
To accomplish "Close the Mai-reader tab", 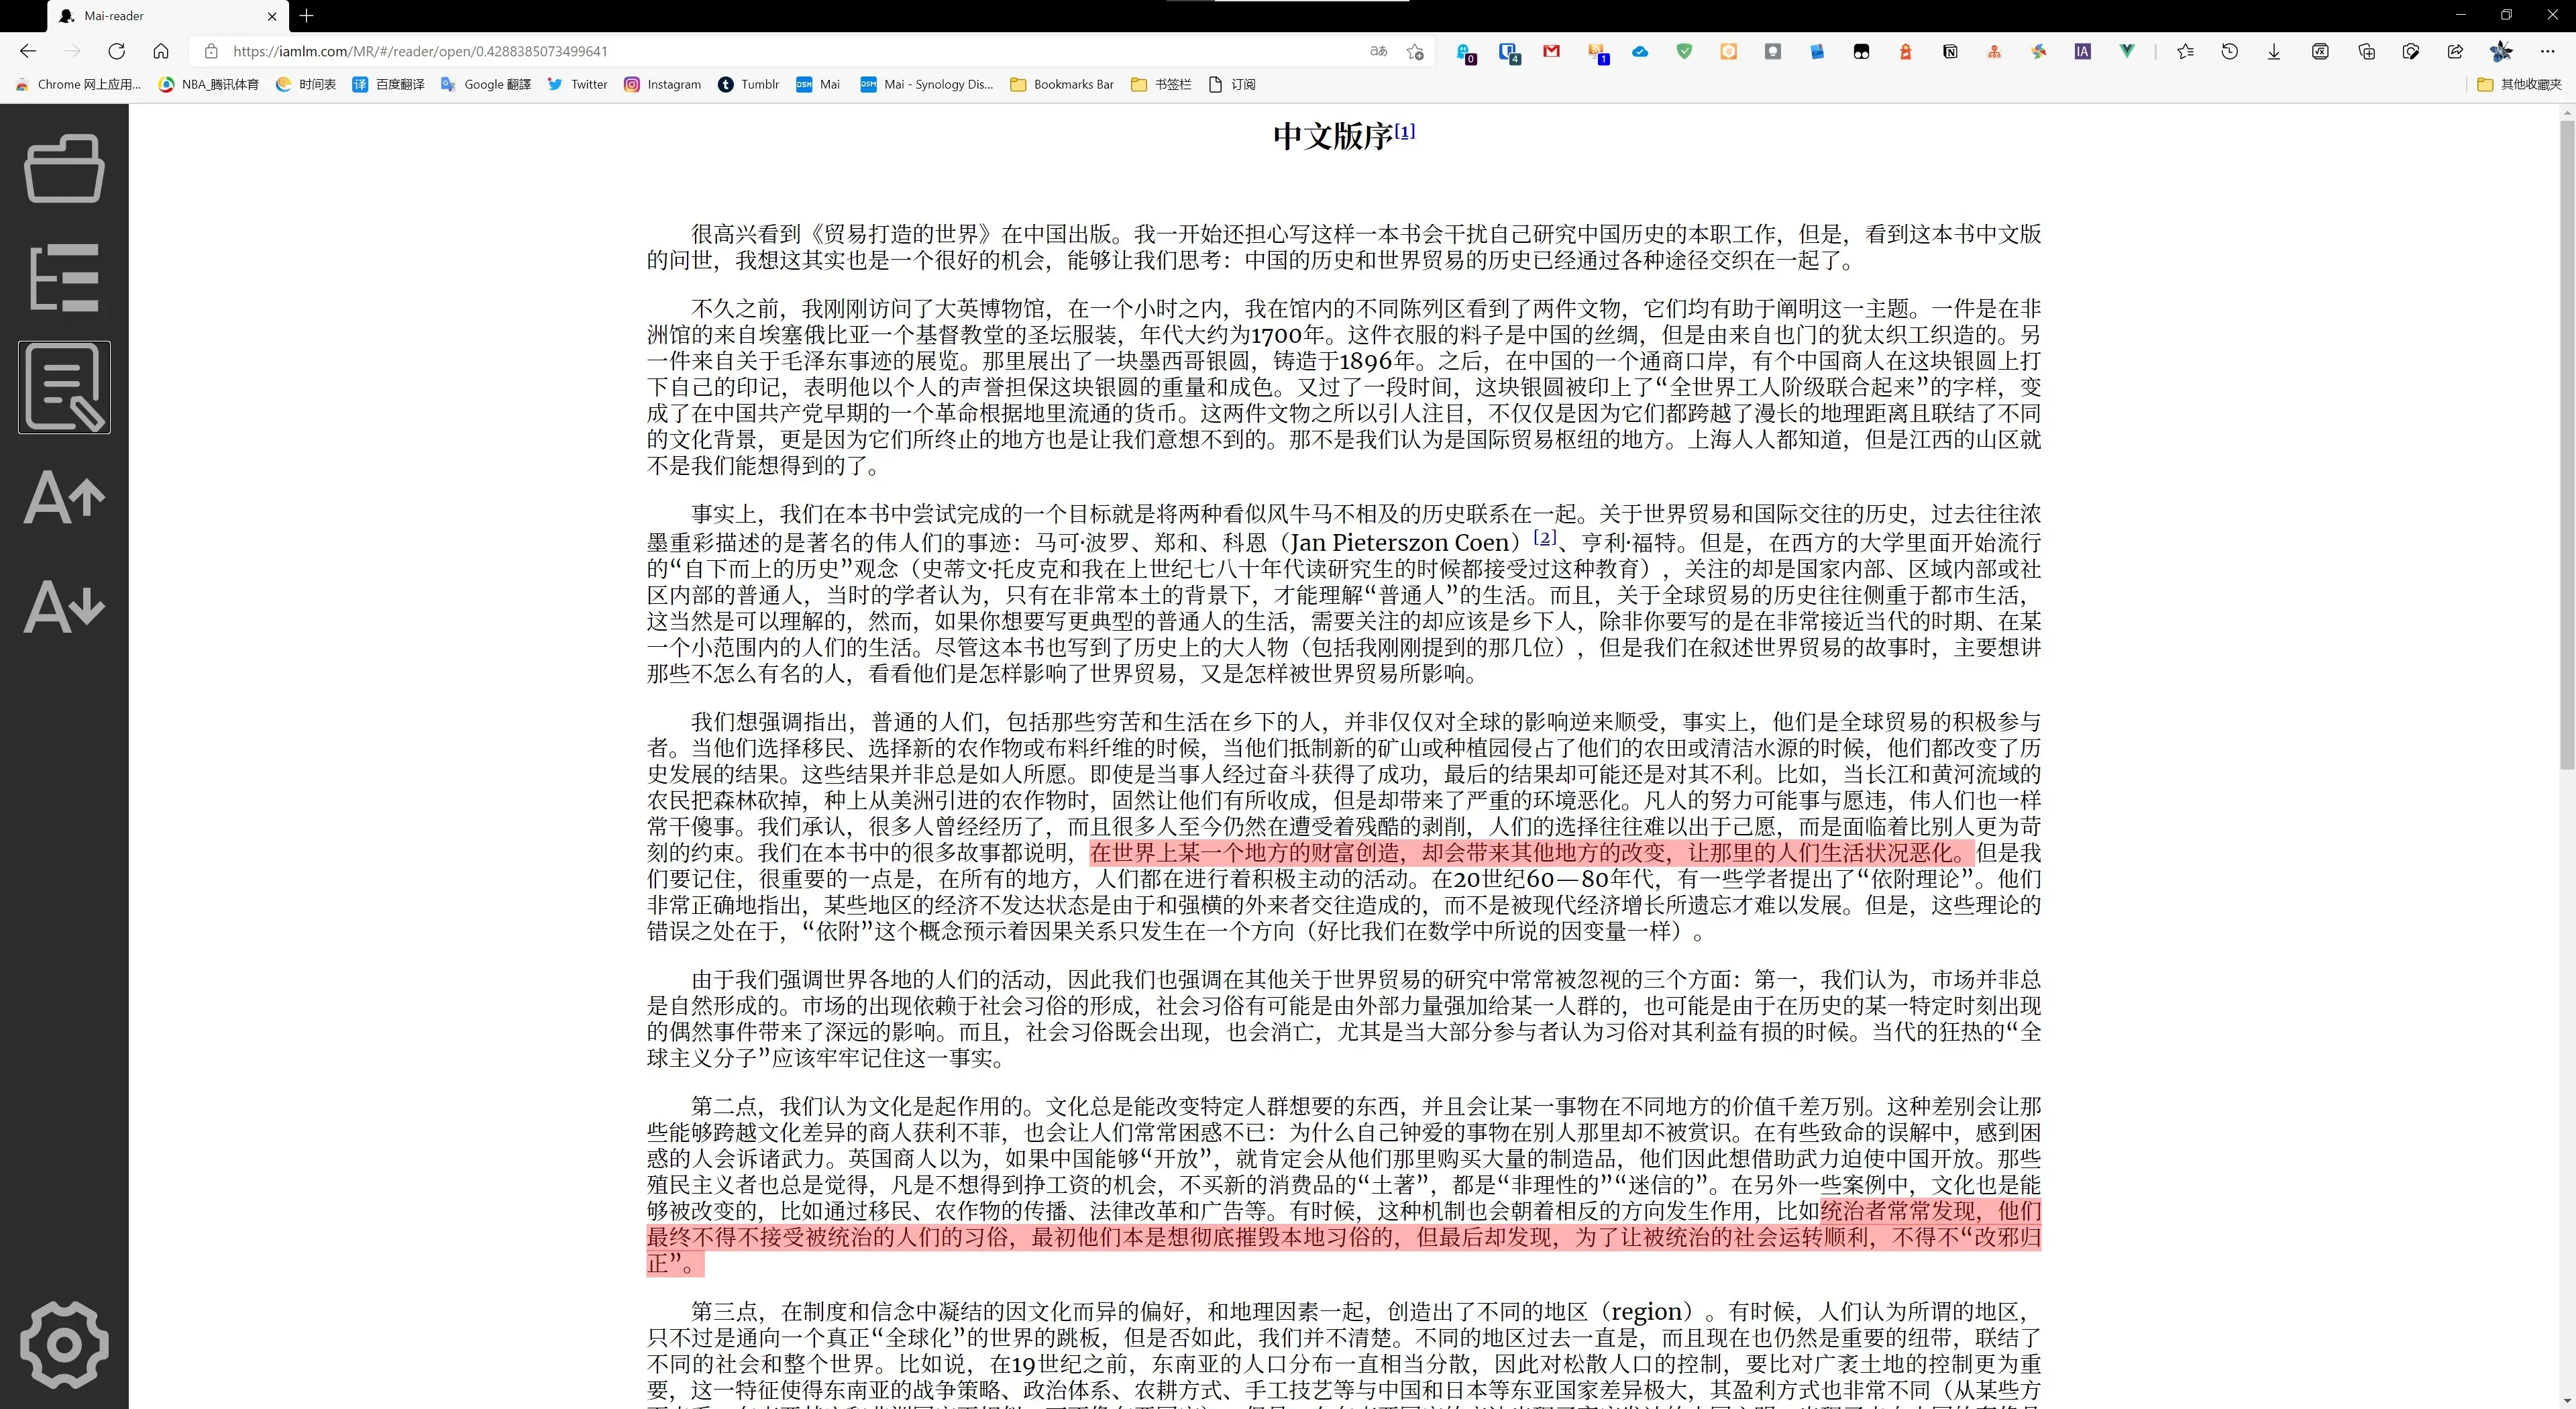I will point(272,16).
